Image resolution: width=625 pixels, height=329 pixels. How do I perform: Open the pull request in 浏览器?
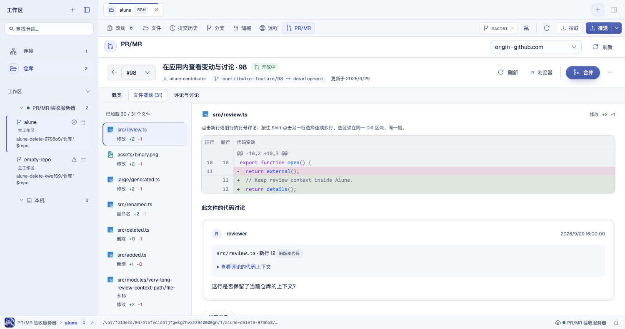(541, 72)
